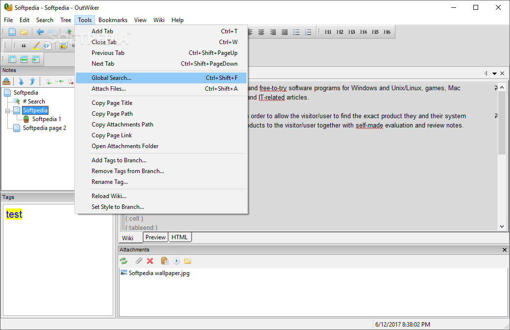Choose Copy Page Title menu item
This screenshot has height=330, width=510.
point(161,103)
